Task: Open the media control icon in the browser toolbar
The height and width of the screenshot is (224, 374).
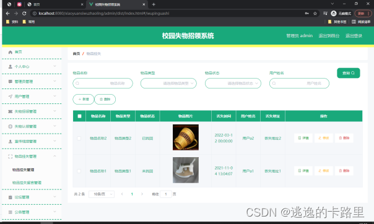Action: pyautogui.click(x=325, y=14)
